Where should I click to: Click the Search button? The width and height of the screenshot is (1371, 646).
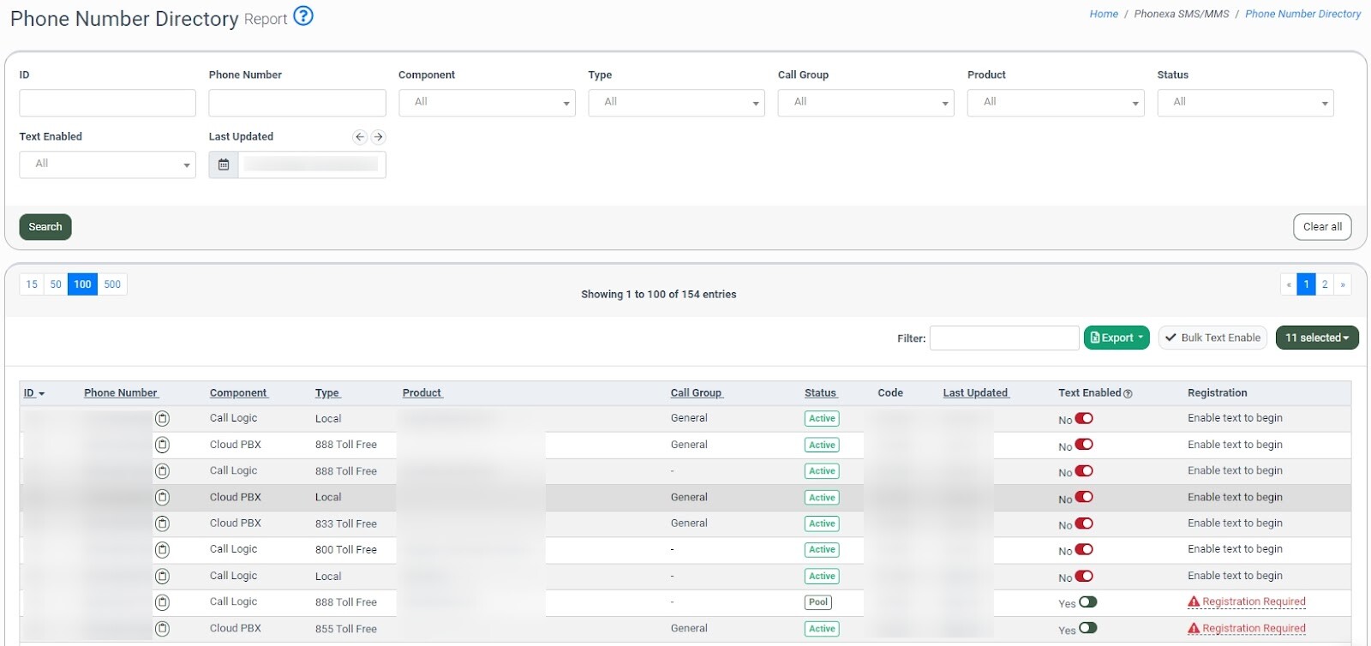45,227
